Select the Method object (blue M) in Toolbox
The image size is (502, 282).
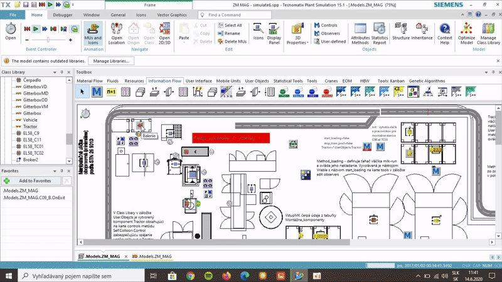(97, 92)
